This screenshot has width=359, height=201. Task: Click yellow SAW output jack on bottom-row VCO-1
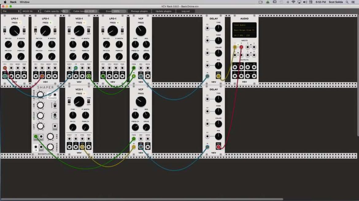click(82, 147)
